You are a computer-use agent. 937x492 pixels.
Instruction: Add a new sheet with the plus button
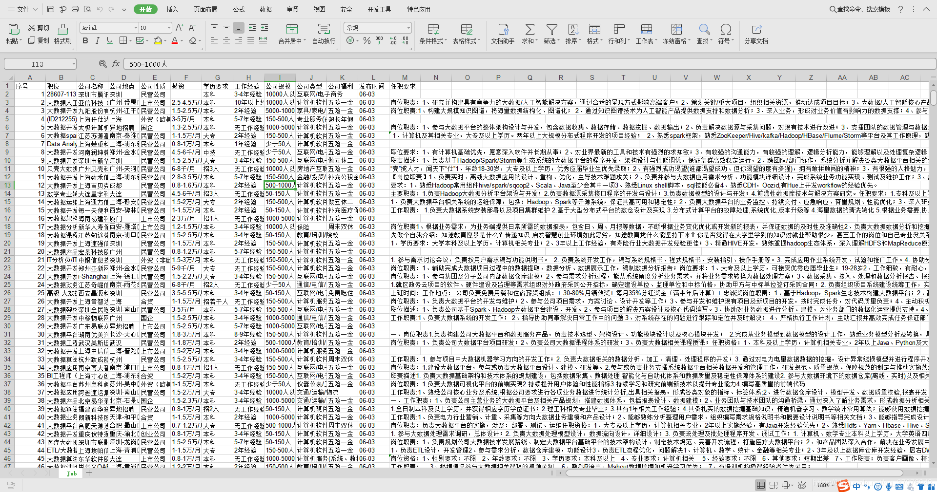(89, 473)
